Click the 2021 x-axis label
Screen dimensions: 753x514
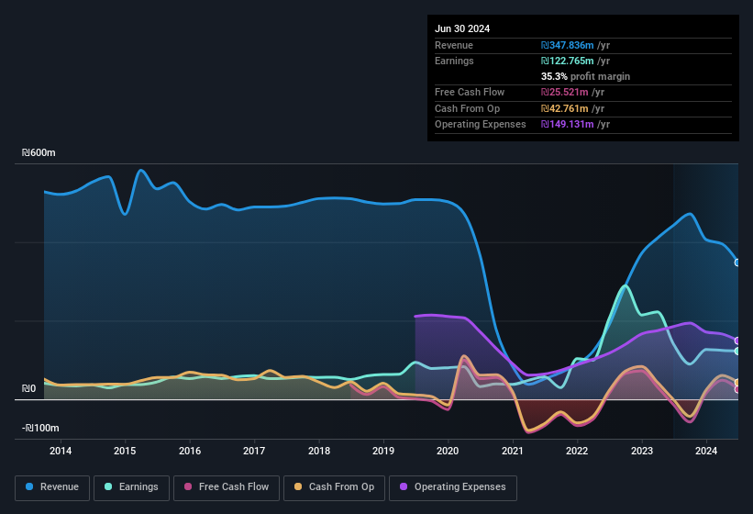(513, 451)
